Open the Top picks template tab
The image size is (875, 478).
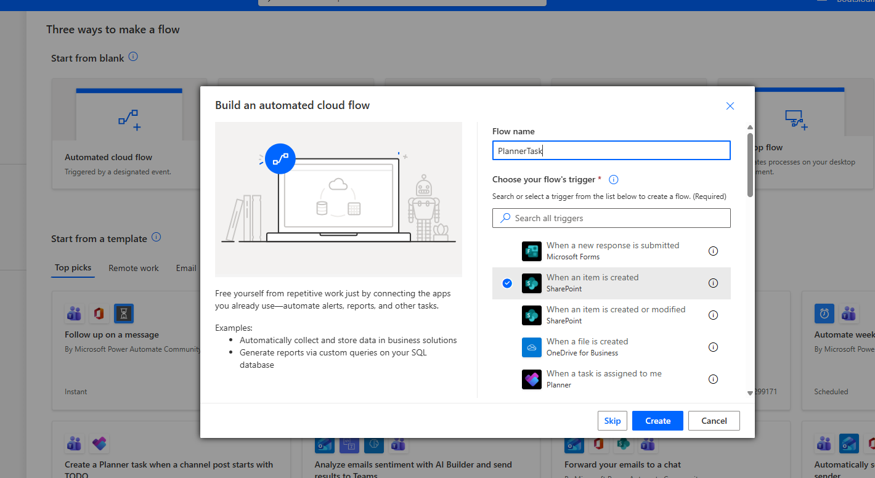click(x=73, y=267)
